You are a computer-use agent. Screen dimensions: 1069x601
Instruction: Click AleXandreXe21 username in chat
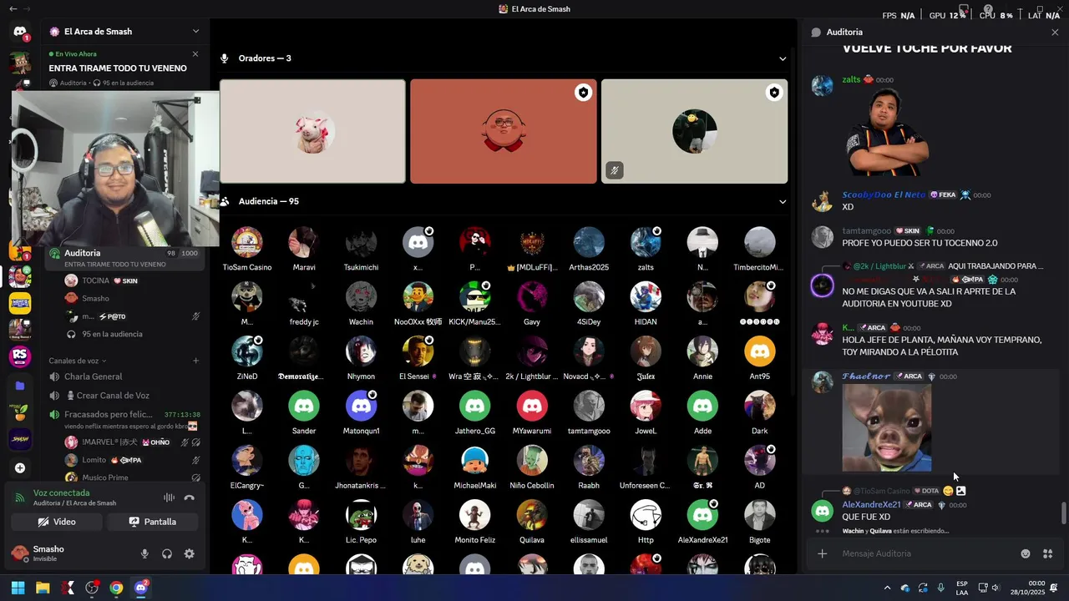tap(871, 505)
